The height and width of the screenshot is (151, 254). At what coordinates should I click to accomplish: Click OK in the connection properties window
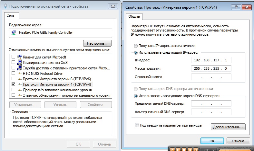point(78,144)
